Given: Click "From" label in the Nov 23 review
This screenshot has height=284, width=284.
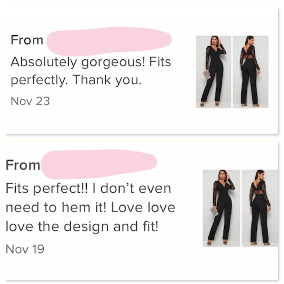Looking at the screenshot, I should pyautogui.click(x=27, y=40).
